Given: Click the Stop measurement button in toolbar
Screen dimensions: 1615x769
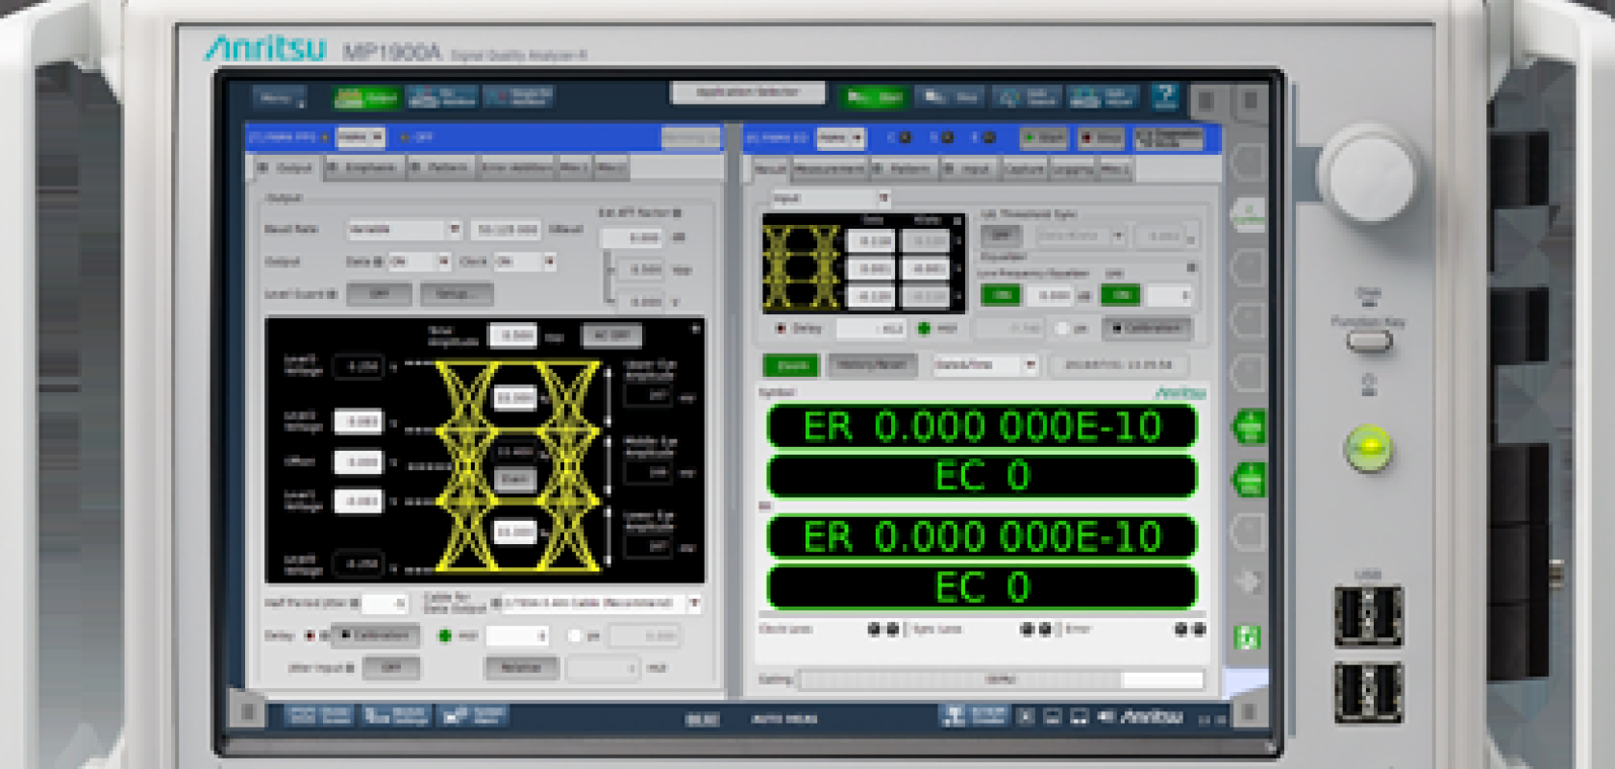Looking at the screenshot, I should point(951,97).
